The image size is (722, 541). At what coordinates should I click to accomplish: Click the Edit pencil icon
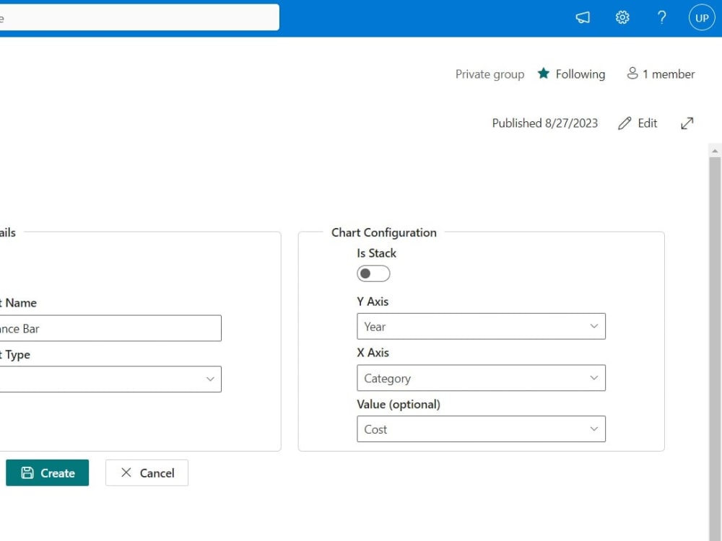coord(625,123)
